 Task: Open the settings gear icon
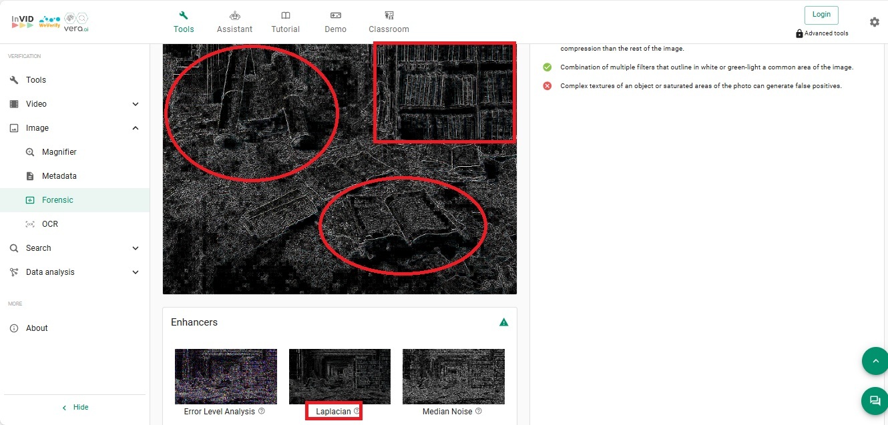874,22
